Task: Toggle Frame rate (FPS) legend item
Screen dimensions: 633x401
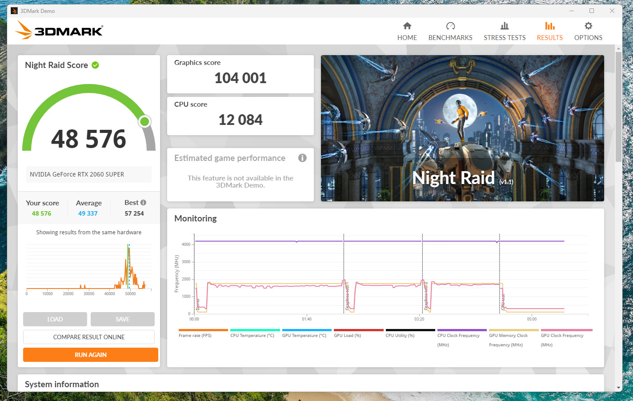Action: tap(195, 336)
